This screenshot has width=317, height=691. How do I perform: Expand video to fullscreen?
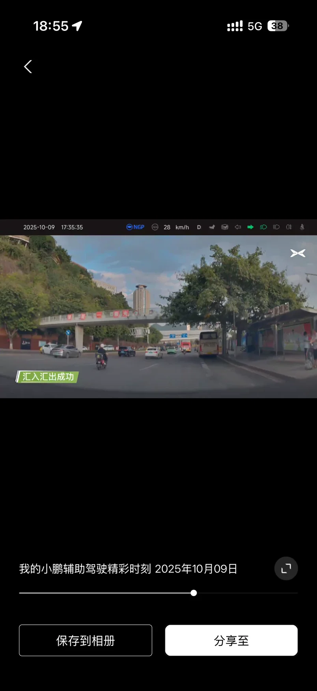point(286,568)
